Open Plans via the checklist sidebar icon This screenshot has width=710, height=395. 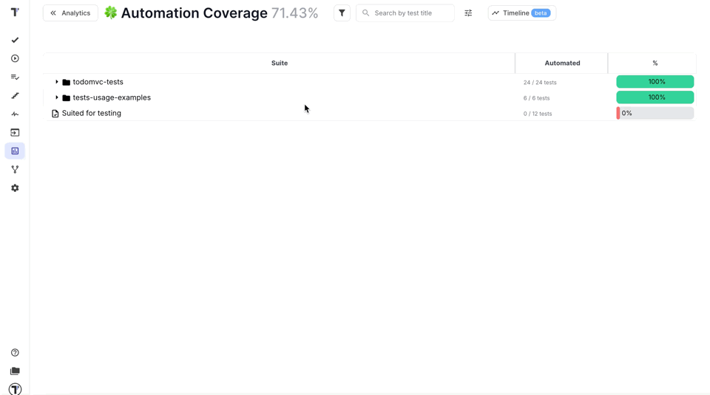pos(15,77)
